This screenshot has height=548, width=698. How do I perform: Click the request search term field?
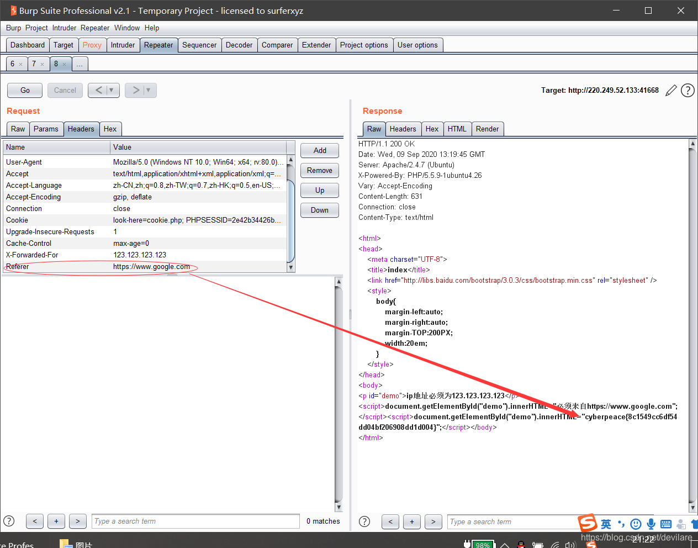[x=195, y=521]
